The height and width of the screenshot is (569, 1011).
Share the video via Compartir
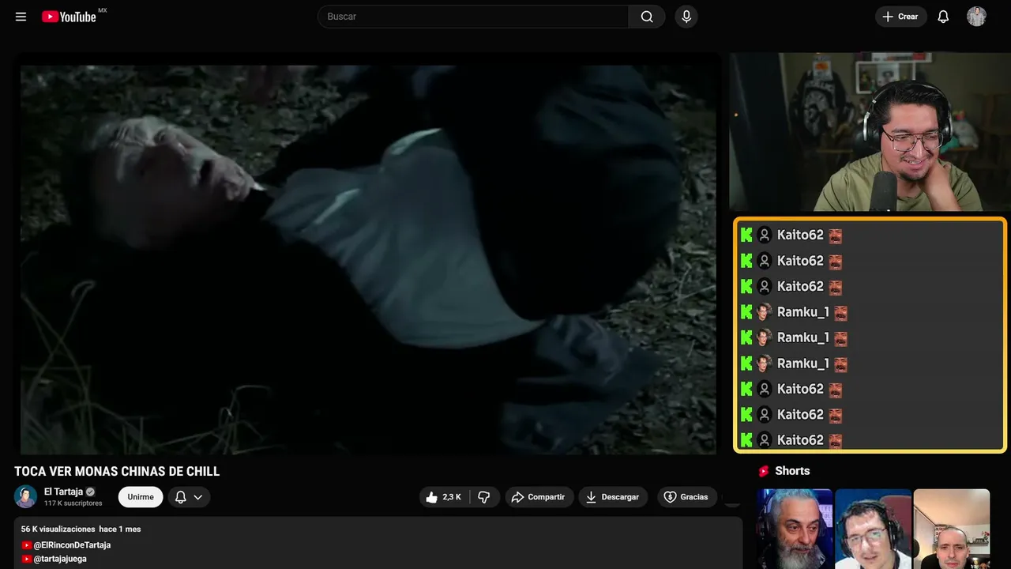click(539, 497)
